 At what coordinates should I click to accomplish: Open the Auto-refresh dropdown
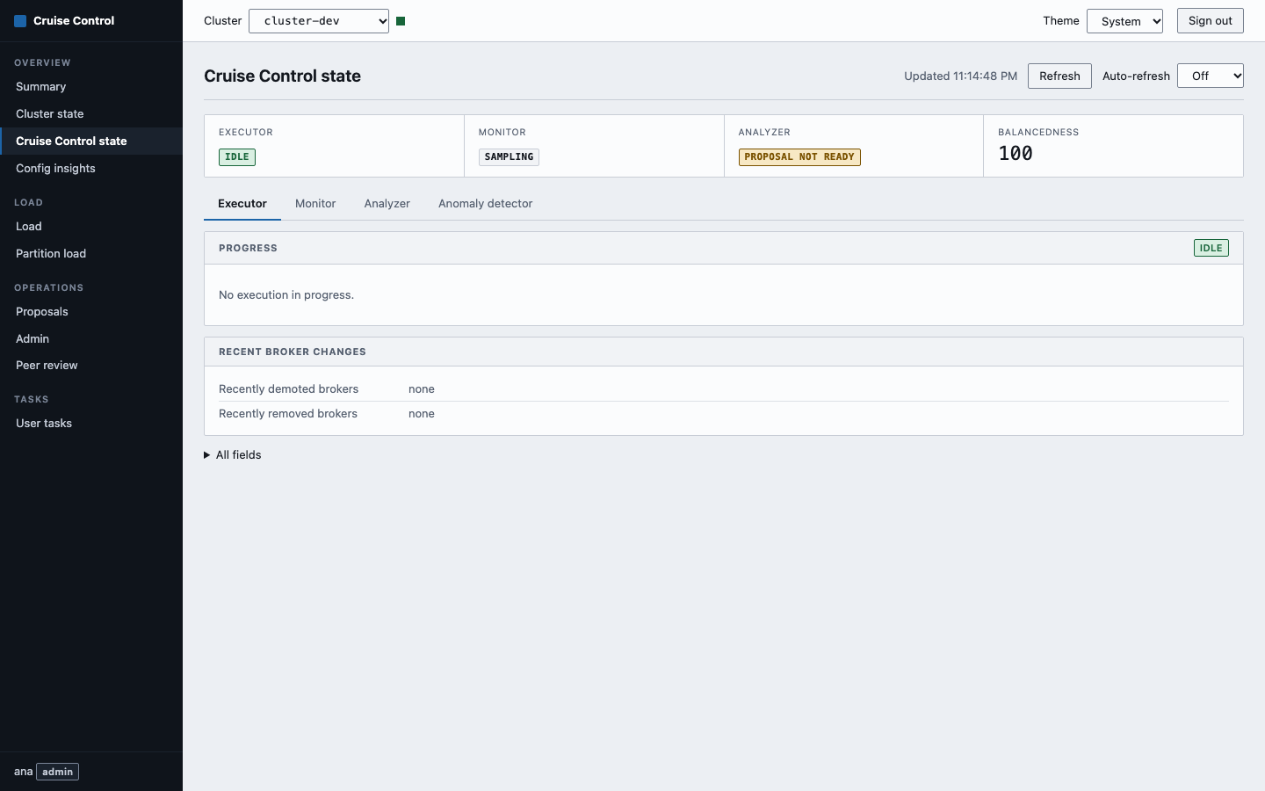pos(1211,76)
